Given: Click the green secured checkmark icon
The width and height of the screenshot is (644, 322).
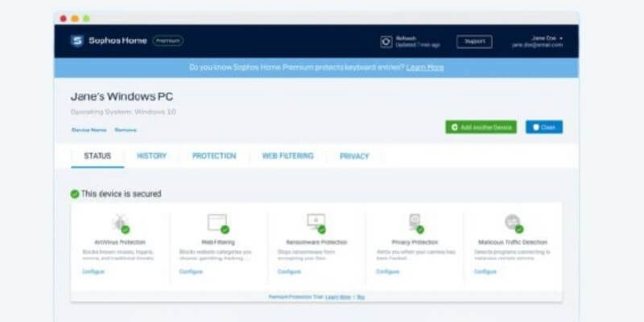Looking at the screenshot, I should click(x=75, y=194).
